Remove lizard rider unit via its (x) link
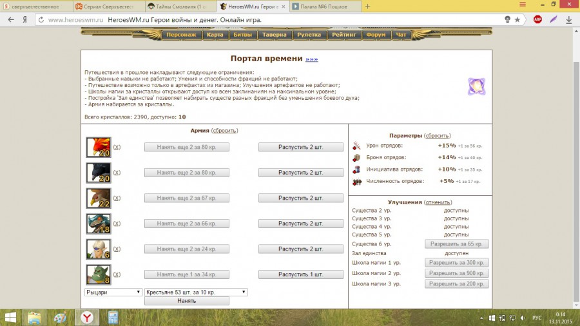This screenshot has width=580, height=326. click(x=117, y=224)
